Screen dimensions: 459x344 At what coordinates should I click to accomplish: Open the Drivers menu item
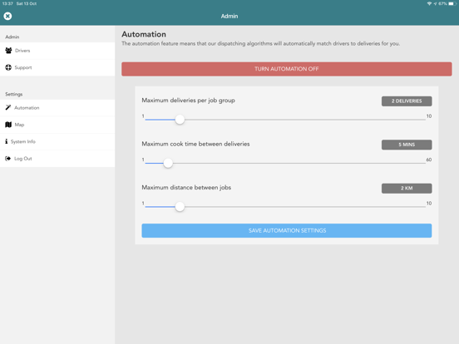click(57, 51)
